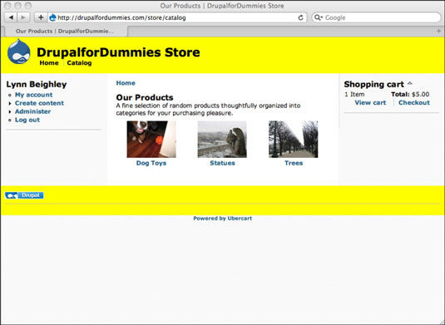The image size is (445, 325).
Task: Open Home in the header menu
Action: [49, 63]
